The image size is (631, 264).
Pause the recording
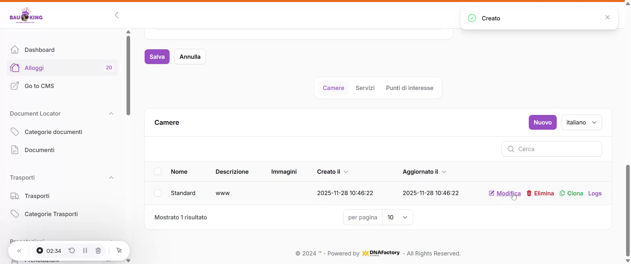[85, 251]
